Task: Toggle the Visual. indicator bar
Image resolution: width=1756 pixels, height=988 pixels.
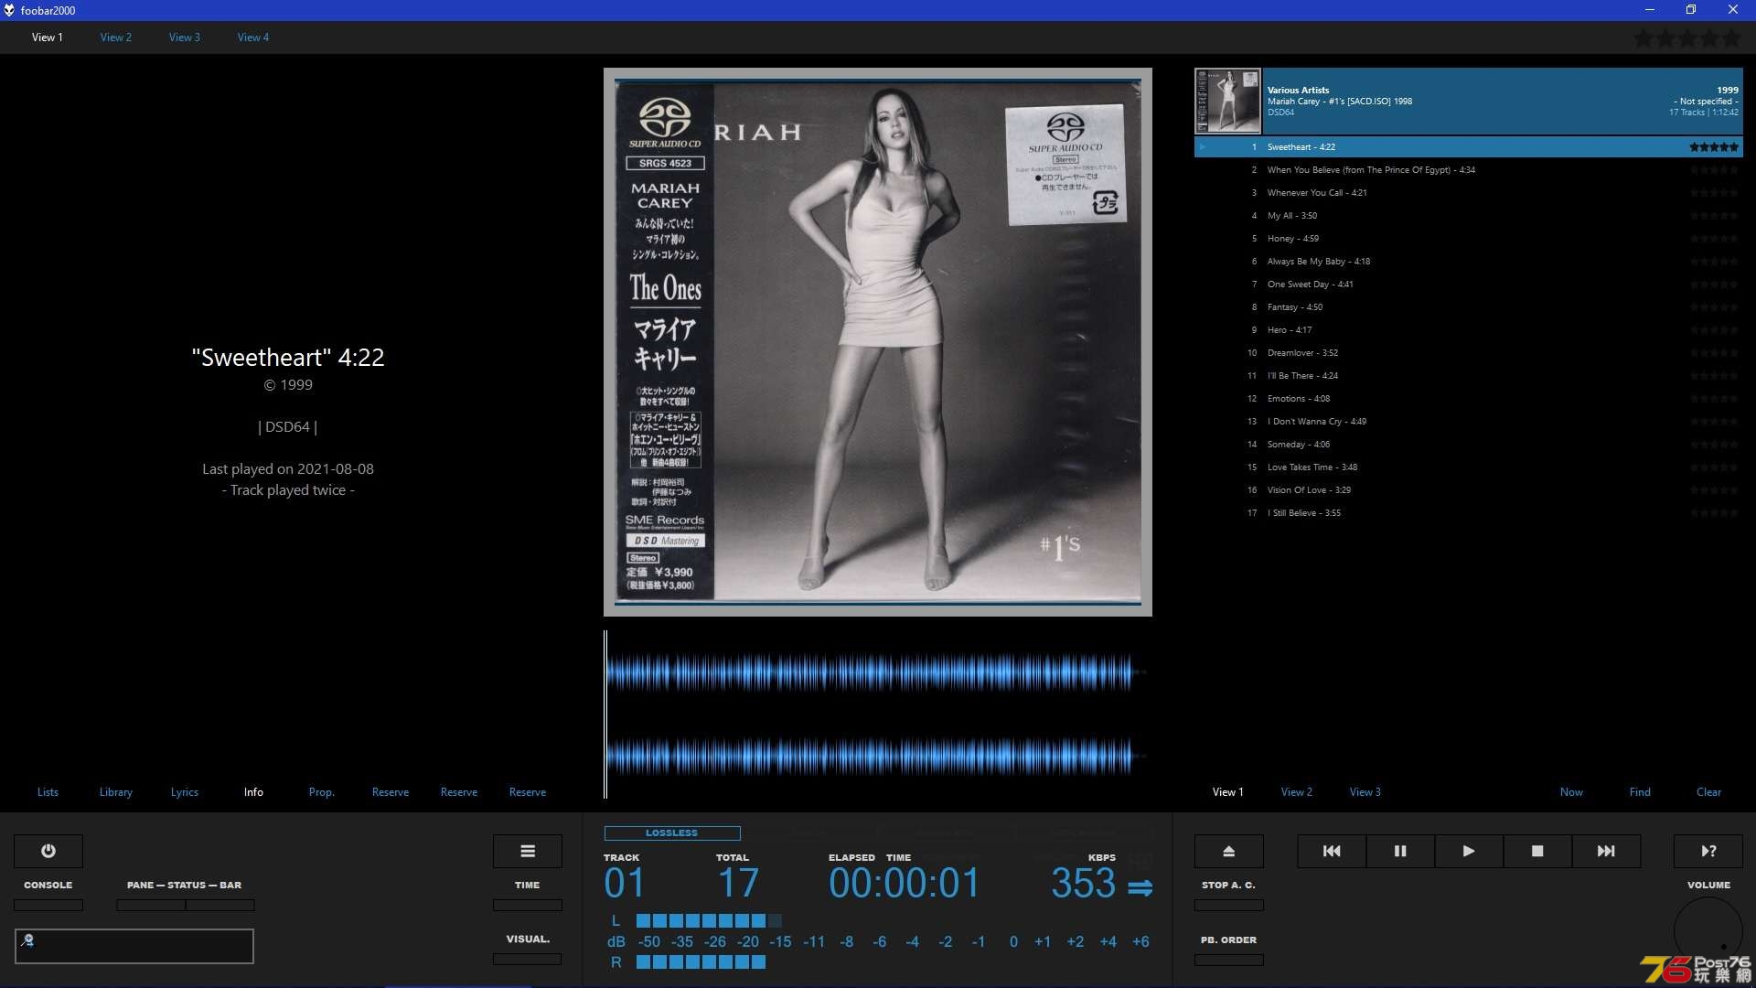Action: [528, 959]
